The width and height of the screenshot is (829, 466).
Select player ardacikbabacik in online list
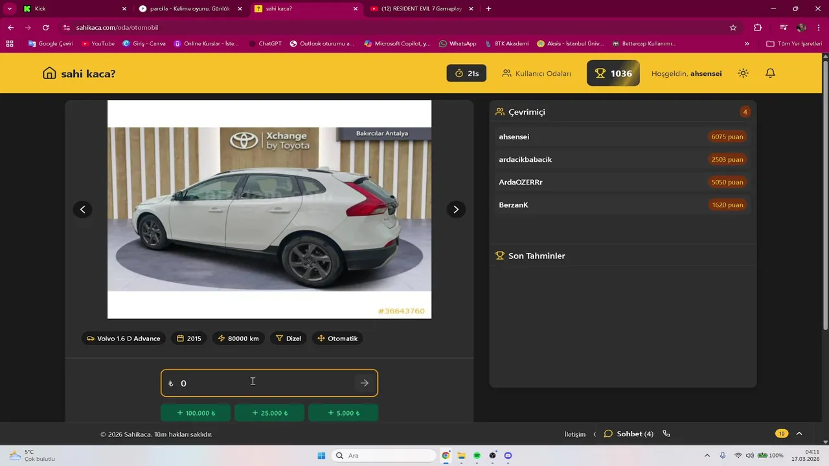[622, 159]
